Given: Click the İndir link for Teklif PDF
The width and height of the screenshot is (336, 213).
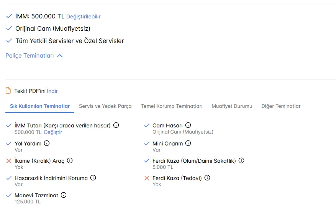Looking at the screenshot, I should (52, 91).
